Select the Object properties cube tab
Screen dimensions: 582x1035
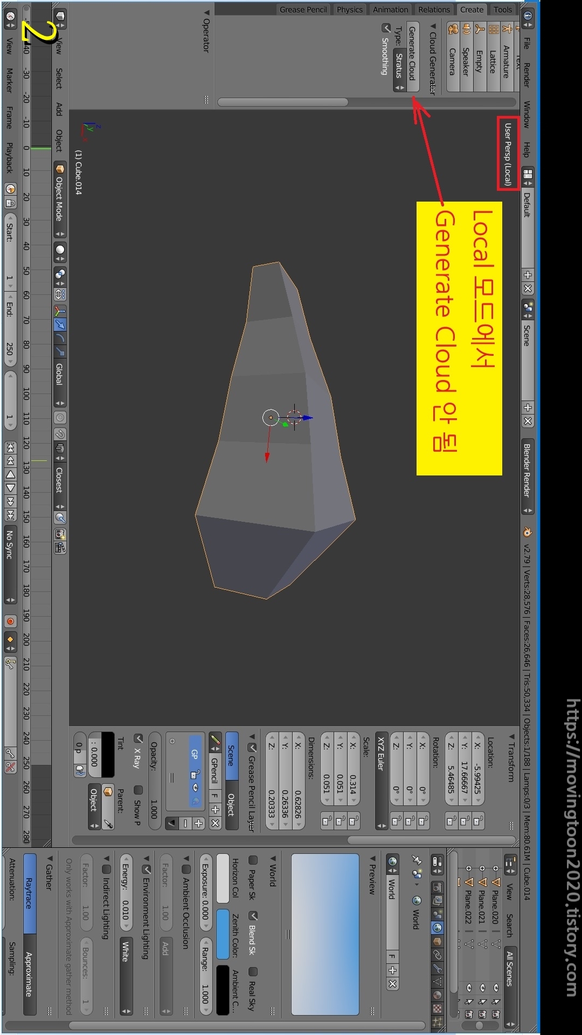coord(438,941)
